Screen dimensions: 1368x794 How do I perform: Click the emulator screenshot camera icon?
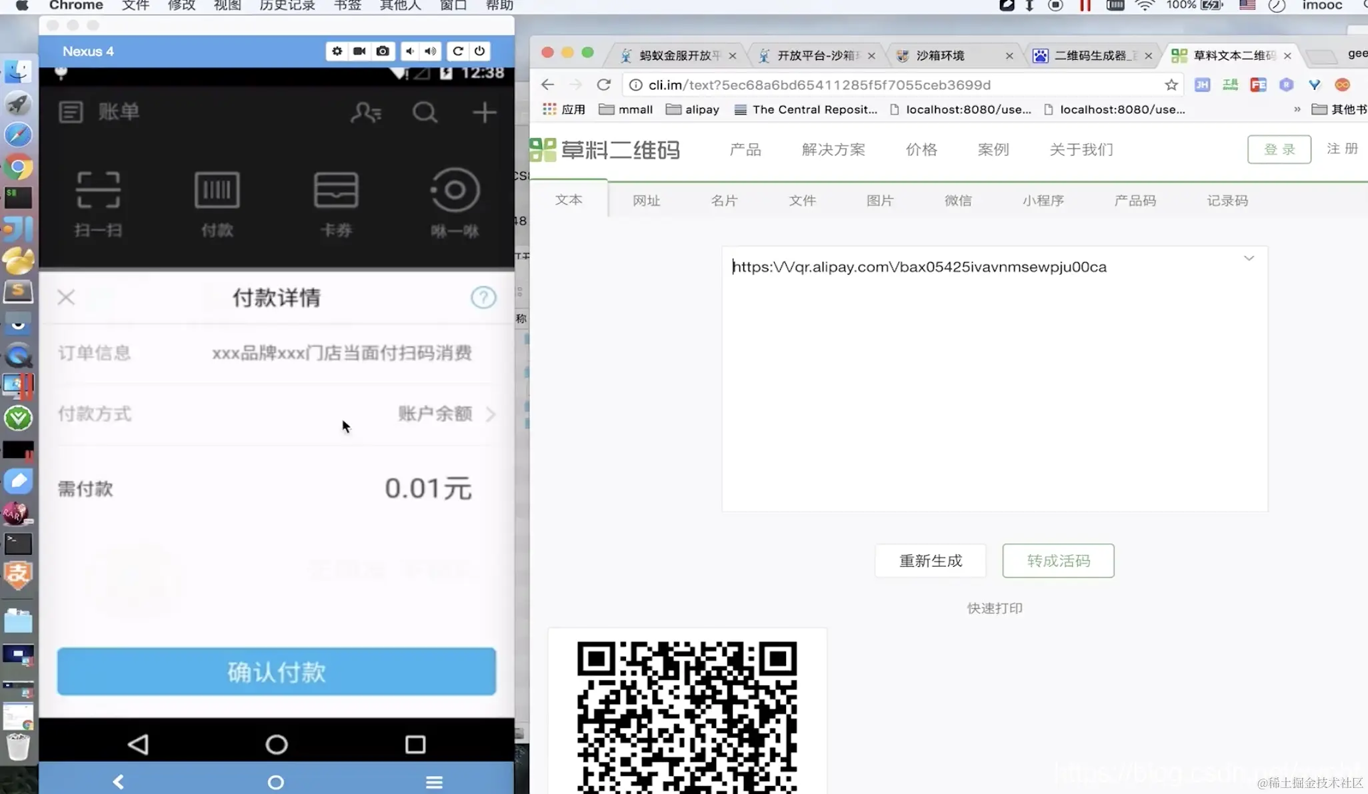(383, 51)
